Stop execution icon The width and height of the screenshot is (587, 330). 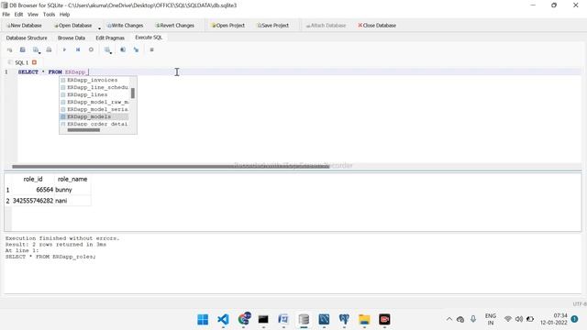point(91,49)
